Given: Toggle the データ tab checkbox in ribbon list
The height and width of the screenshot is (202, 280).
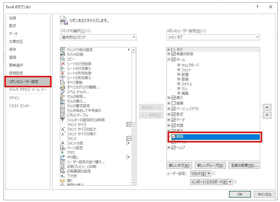Looking at the screenshot, I should click(173, 120).
